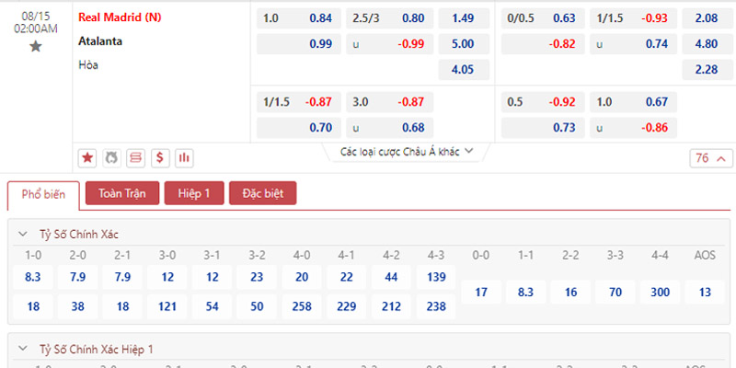Select the 0.80 over 2.5/3 odds

[x=389, y=18]
